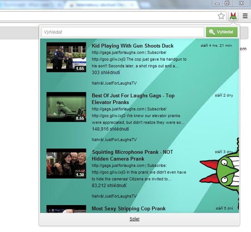Open the Chrome hamburger menu

(245, 16)
